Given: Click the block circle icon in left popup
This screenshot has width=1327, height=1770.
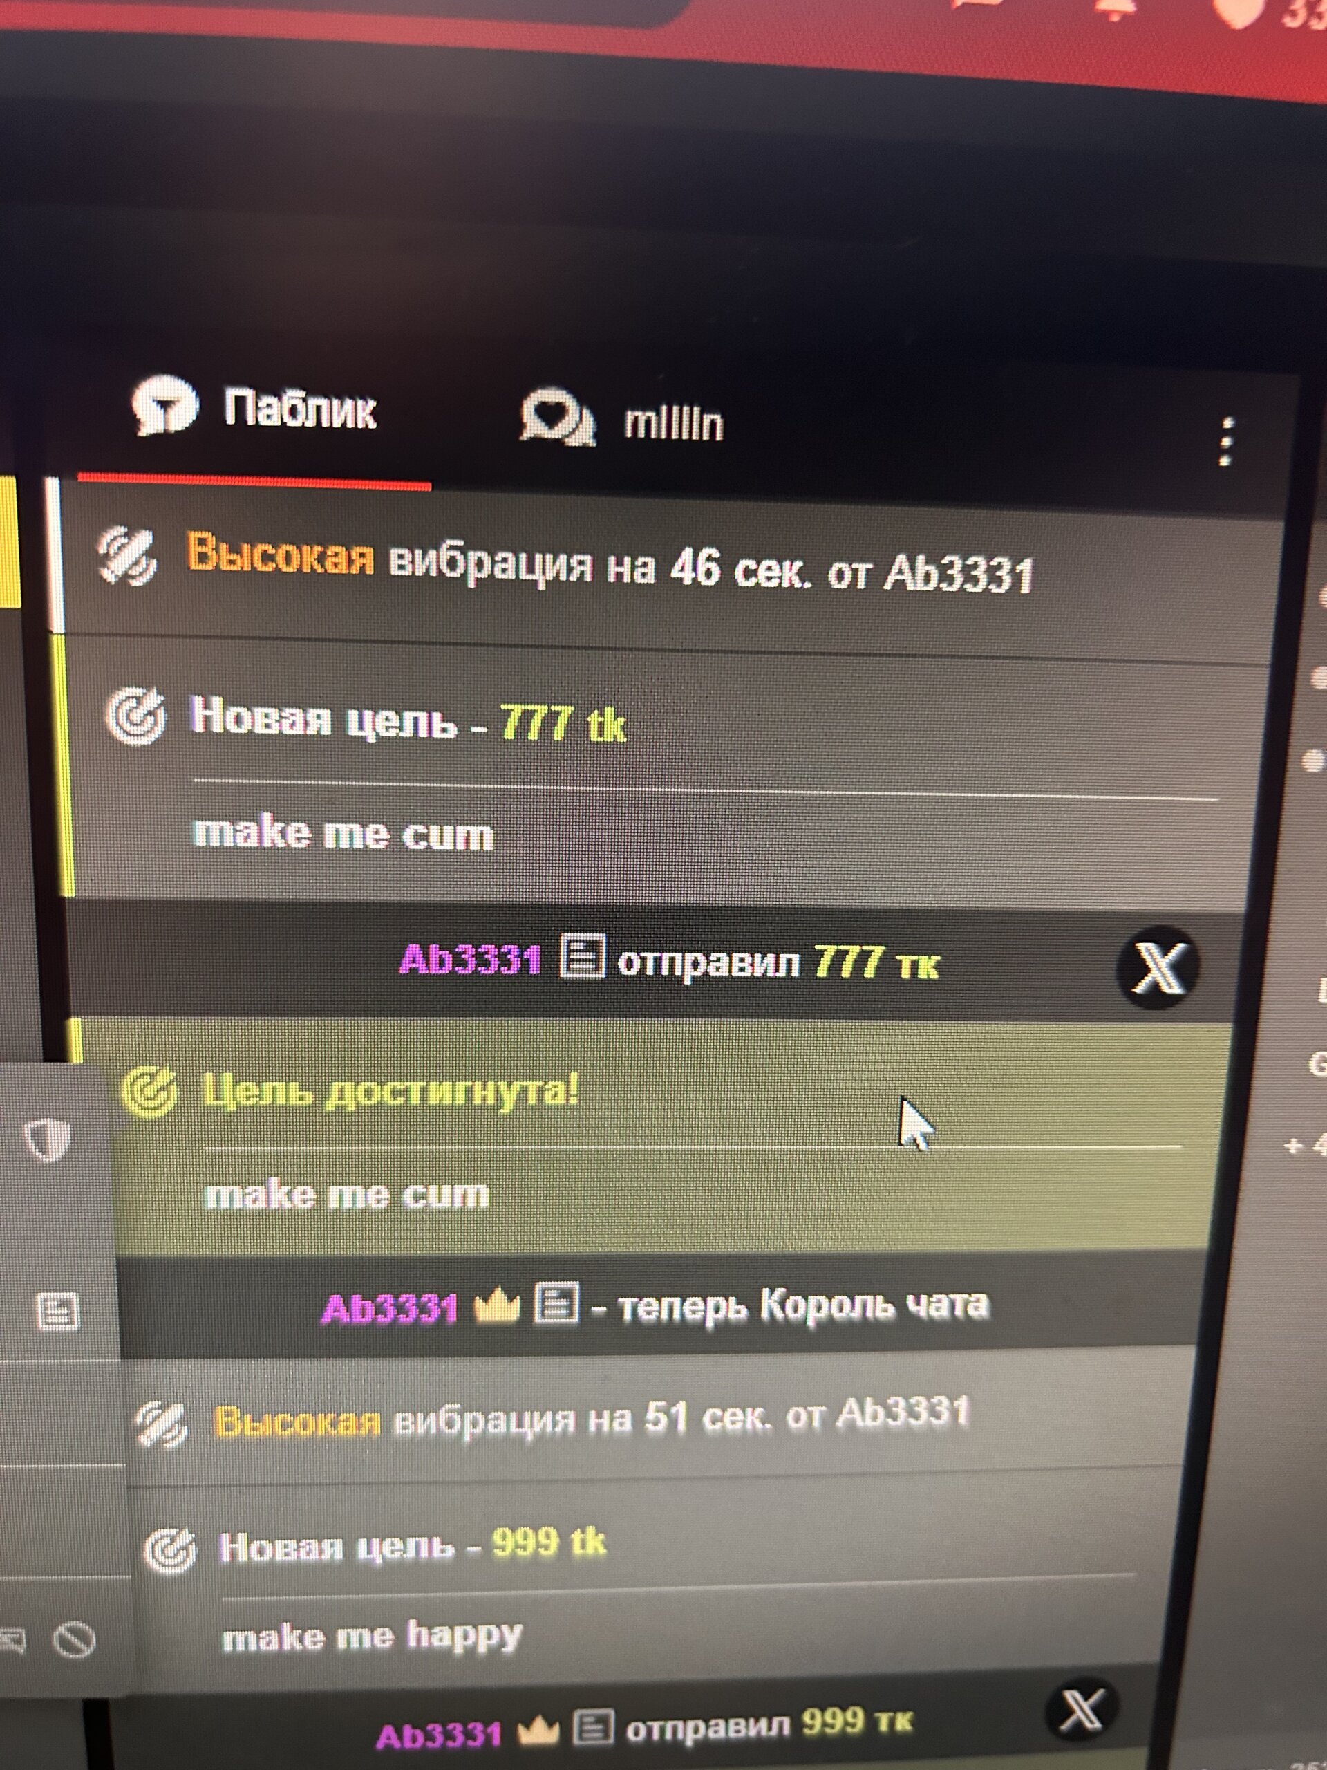Looking at the screenshot, I should click(x=75, y=1641).
